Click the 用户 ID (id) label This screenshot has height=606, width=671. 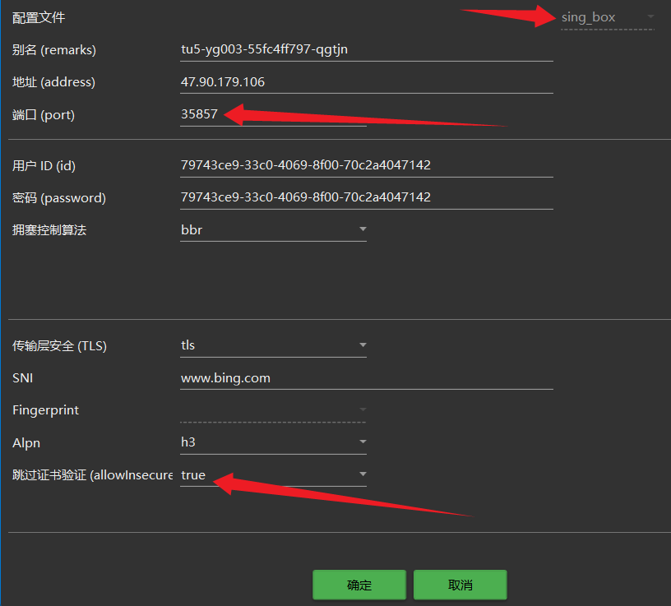(44, 165)
